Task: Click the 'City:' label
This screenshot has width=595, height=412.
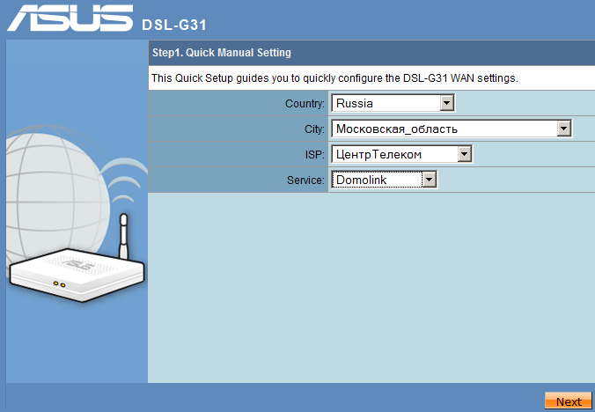Action: point(314,129)
